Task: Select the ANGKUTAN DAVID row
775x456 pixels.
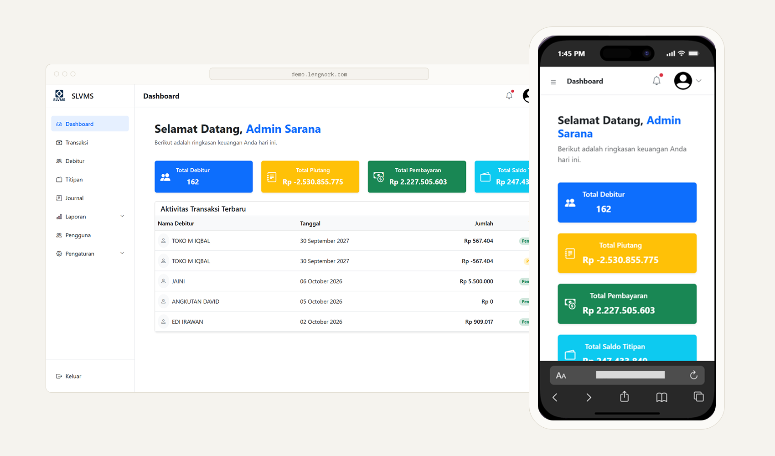Action: [x=342, y=301]
